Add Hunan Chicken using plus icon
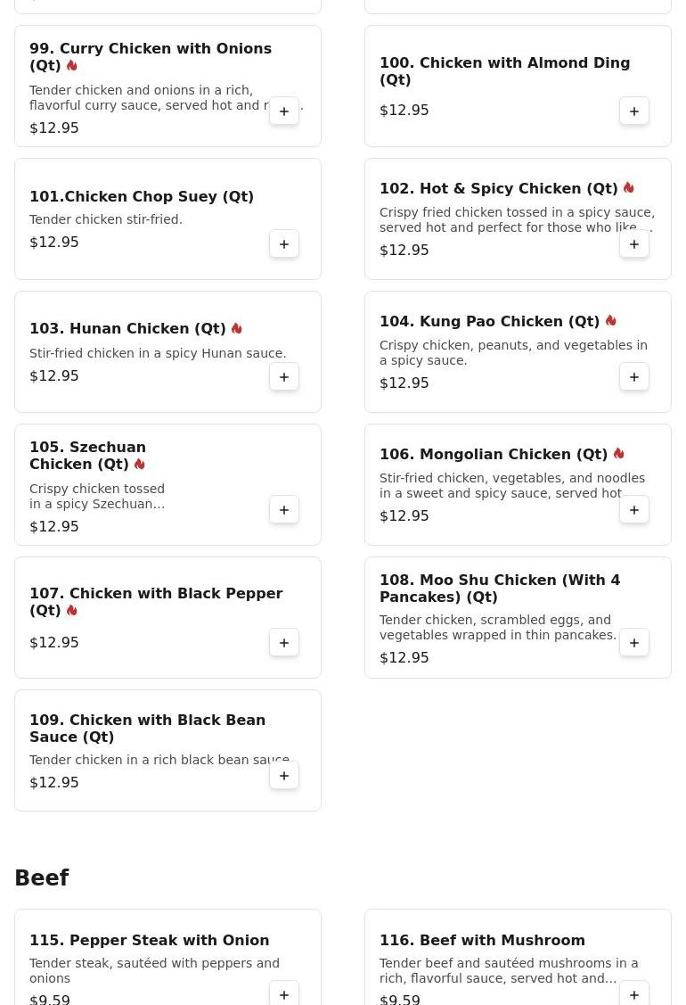 pos(283,376)
